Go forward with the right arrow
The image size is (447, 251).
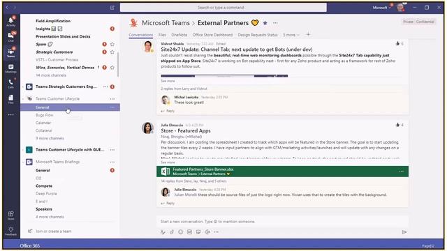pyautogui.click(x=15, y=8)
